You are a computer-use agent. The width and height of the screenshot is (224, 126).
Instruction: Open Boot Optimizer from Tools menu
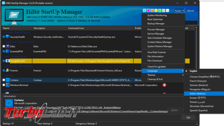click(x=155, y=19)
